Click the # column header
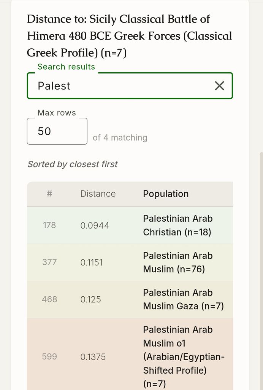The image size is (263, 390). point(49,194)
